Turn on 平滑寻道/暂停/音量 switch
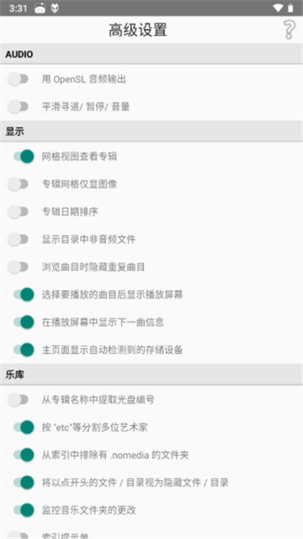303x539 pixels. (19, 107)
